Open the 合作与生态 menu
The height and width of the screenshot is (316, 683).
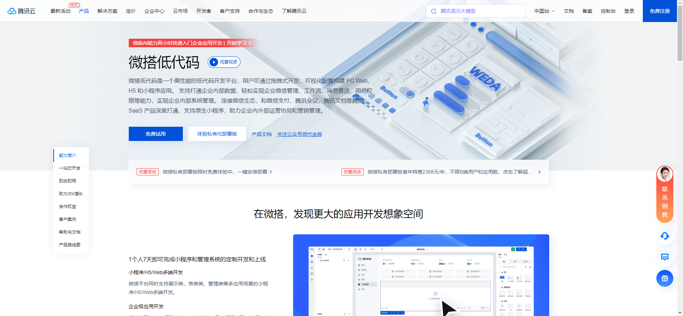point(261,11)
